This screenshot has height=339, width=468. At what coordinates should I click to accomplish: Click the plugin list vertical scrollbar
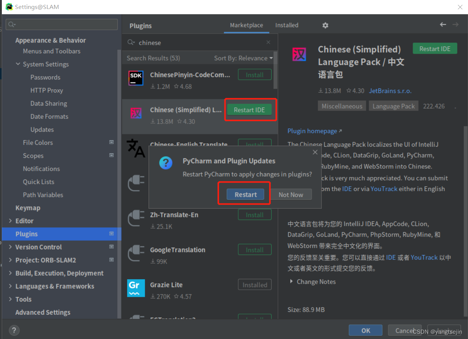coord(275,71)
